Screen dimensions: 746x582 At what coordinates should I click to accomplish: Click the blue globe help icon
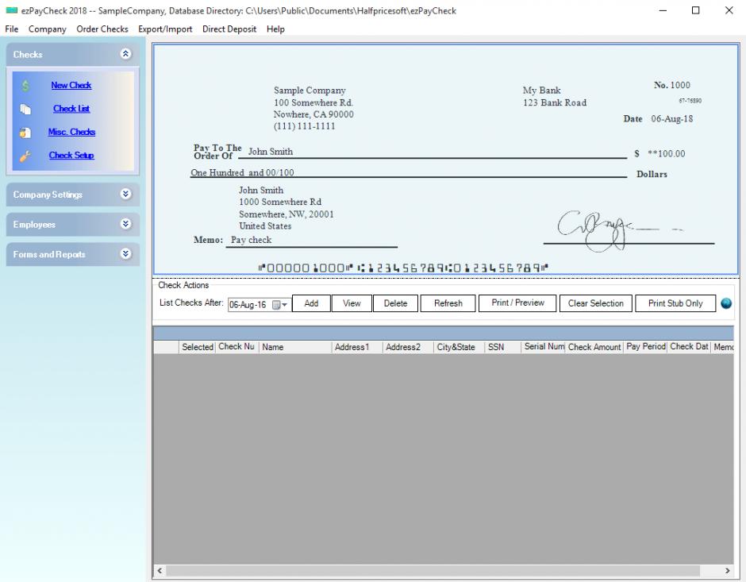point(726,303)
